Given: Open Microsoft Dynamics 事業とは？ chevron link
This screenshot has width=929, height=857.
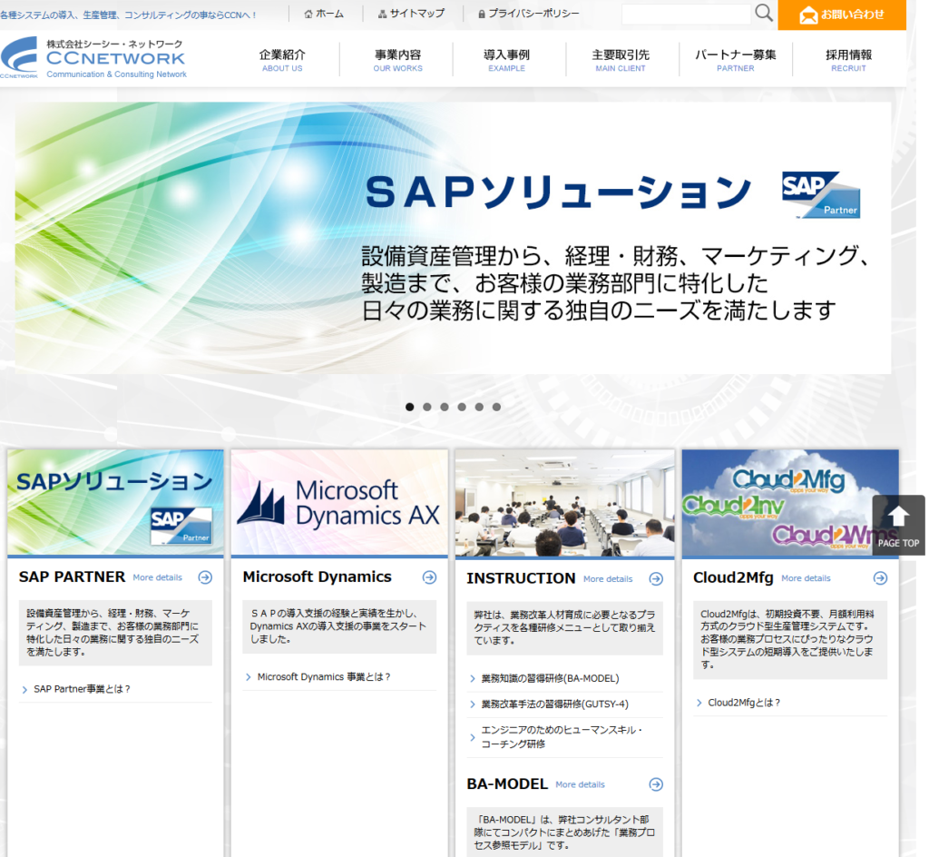Looking at the screenshot, I should 323,677.
